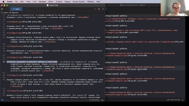Click line with image/8.png reference
This screenshot has width=189, height=106.
tap(24, 22)
